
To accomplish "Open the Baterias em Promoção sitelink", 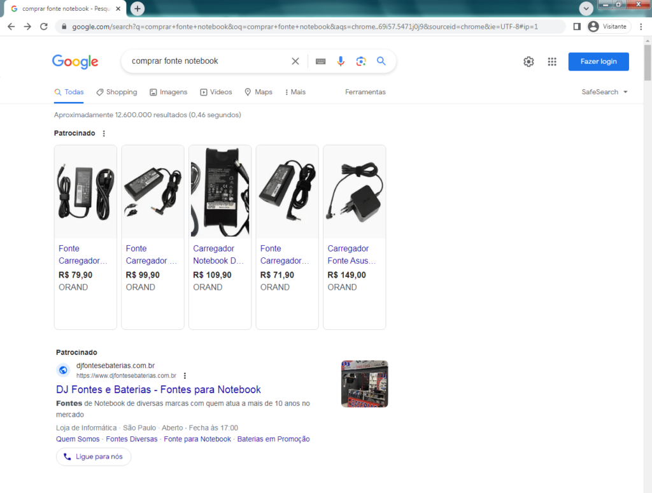I will coord(273,439).
